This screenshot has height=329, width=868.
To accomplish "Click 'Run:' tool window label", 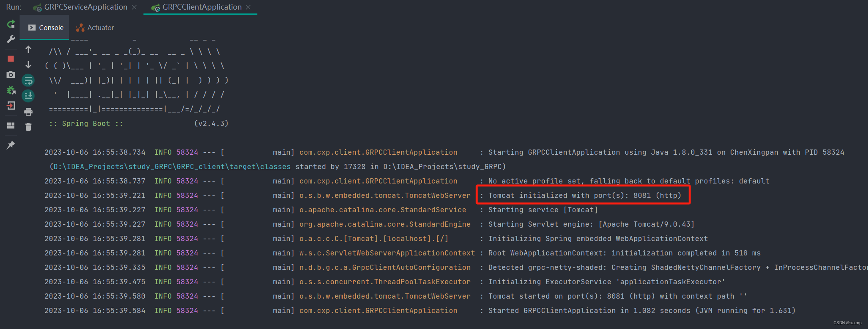I will click(14, 7).
